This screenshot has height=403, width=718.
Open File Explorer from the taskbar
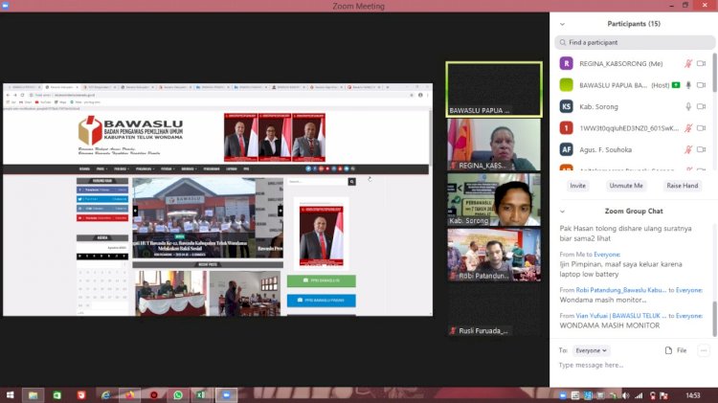click(x=33, y=395)
